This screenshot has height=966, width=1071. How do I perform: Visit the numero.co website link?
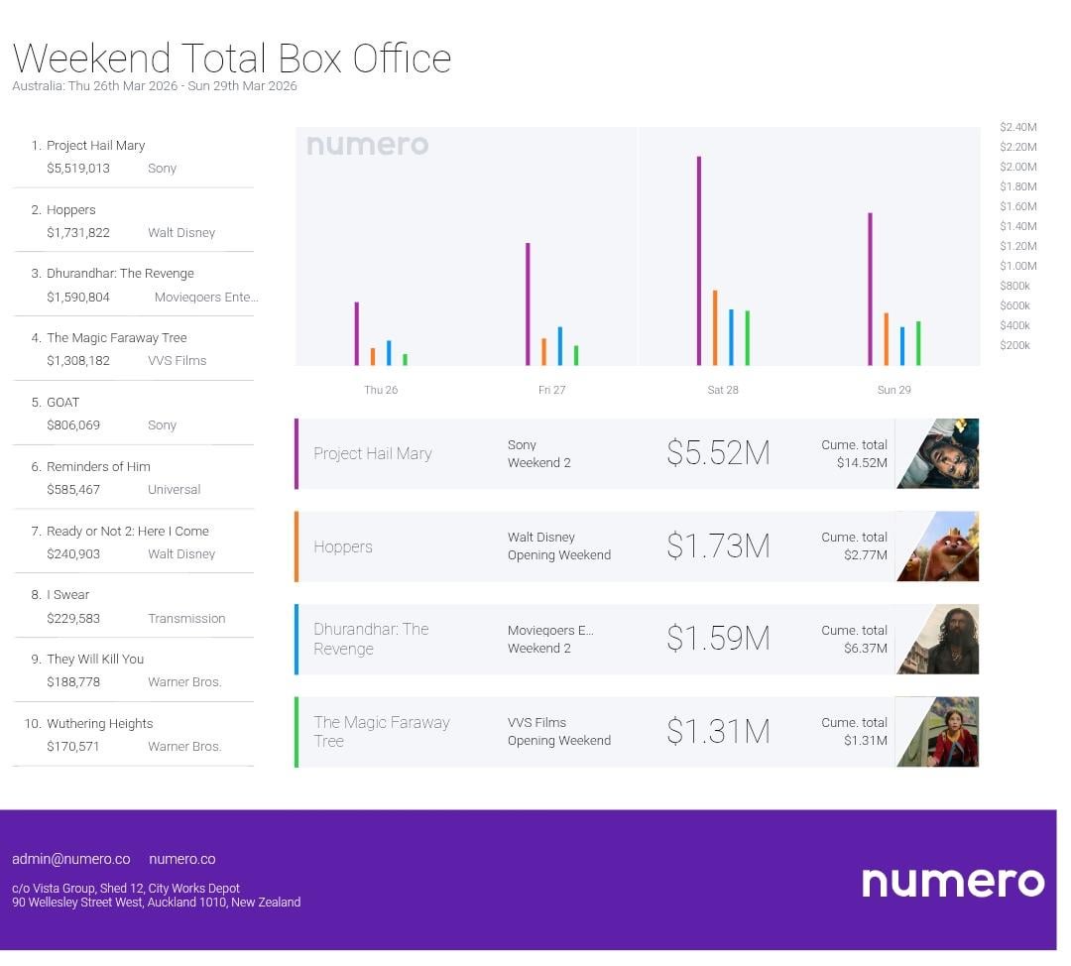(181, 859)
